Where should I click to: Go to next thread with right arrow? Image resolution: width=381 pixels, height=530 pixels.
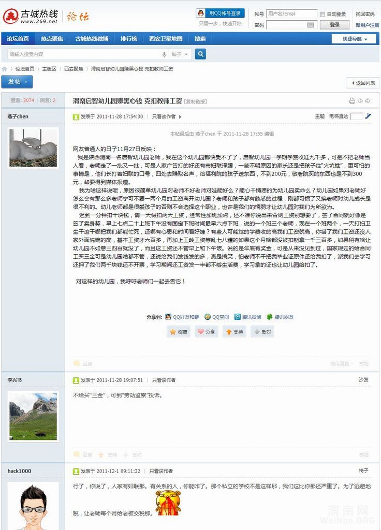click(x=368, y=101)
